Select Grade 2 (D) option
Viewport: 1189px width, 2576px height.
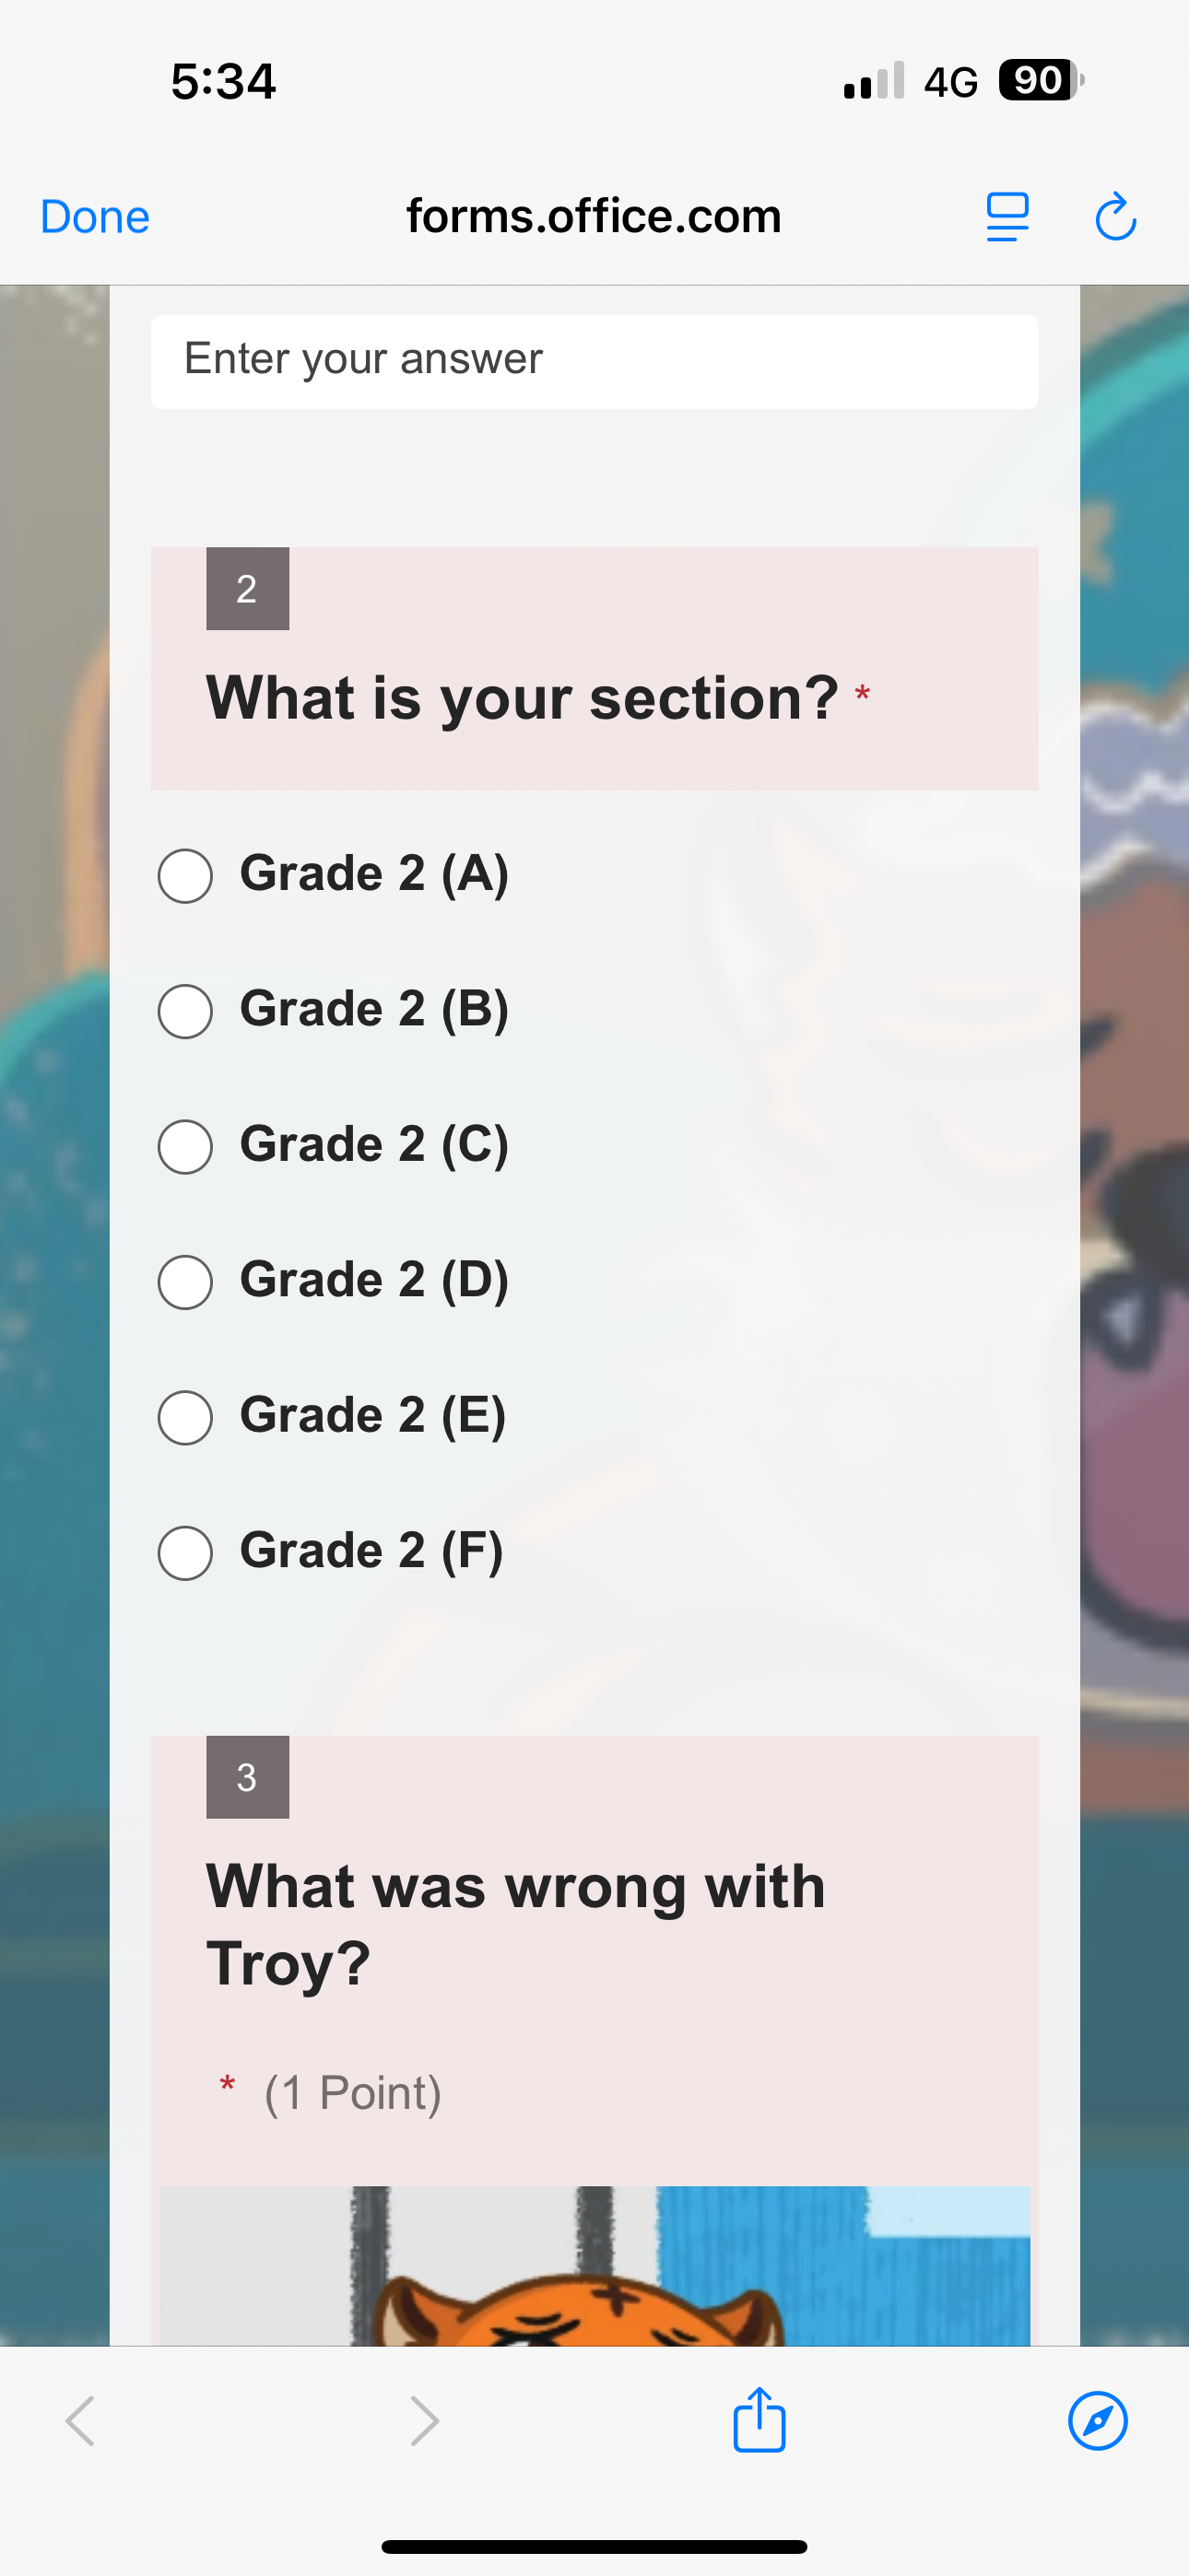pos(185,1282)
